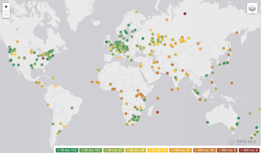Zoom out of the map

pyautogui.click(x=6, y=14)
